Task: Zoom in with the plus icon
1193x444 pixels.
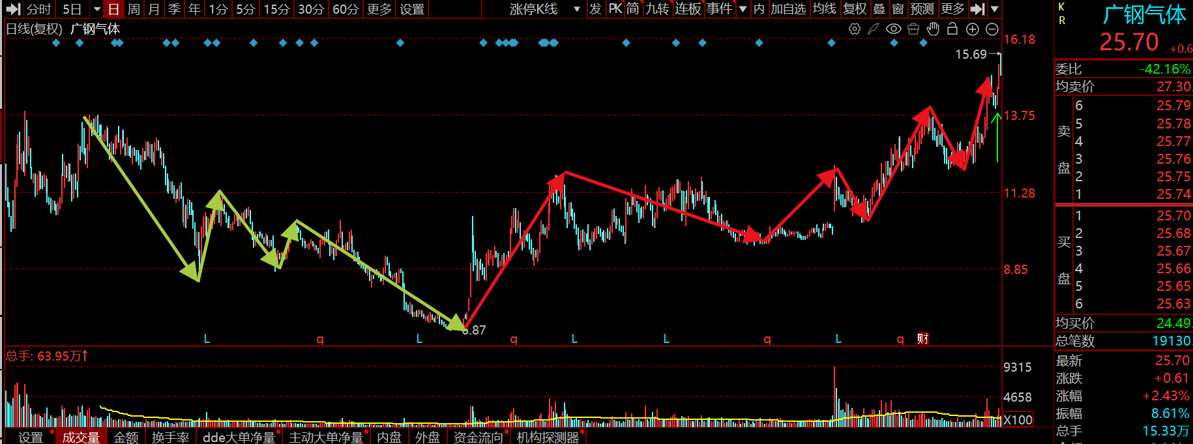Action: point(973,29)
